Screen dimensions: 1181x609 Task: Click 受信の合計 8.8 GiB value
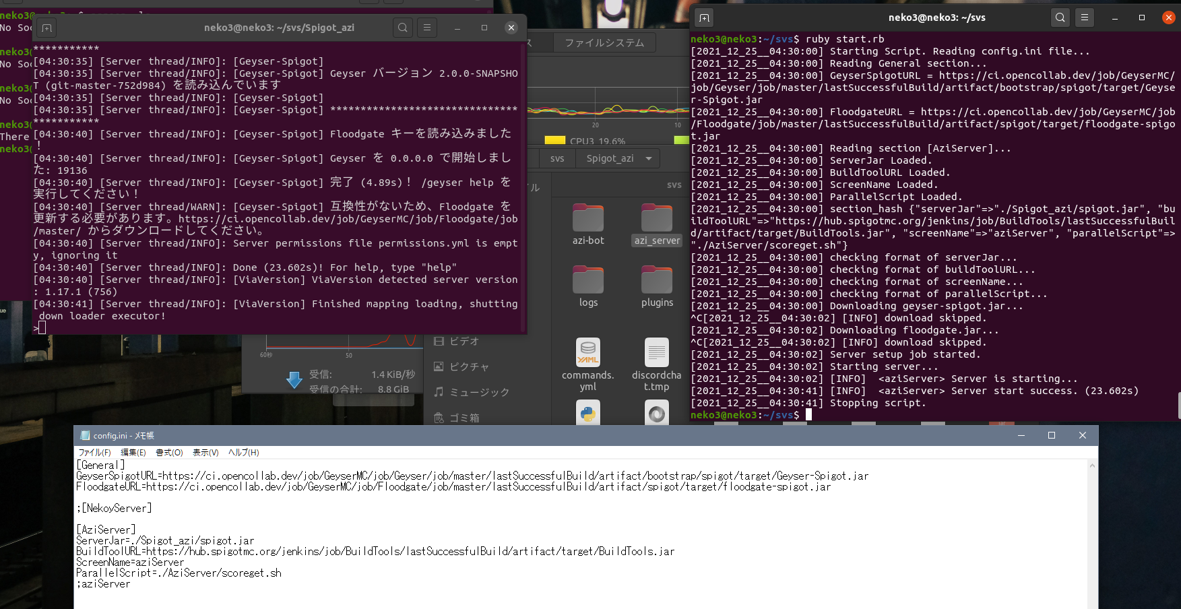point(393,389)
